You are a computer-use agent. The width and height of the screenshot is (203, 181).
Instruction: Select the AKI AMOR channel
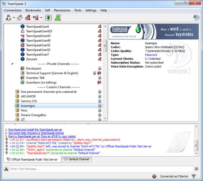click(x=28, y=97)
